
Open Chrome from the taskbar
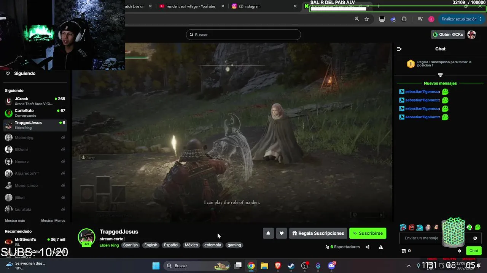pyautogui.click(x=251, y=266)
